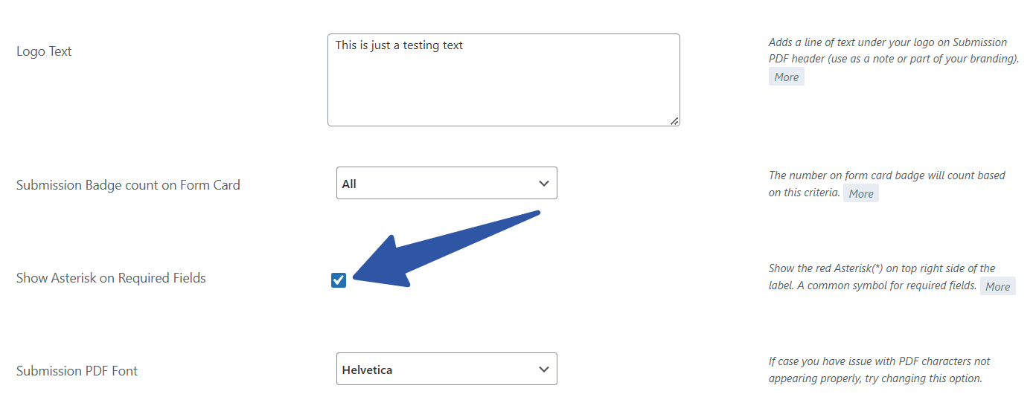Screen dimensions: 1036x400
Task: Click More beside the red Asterisk description
Action: [997, 286]
